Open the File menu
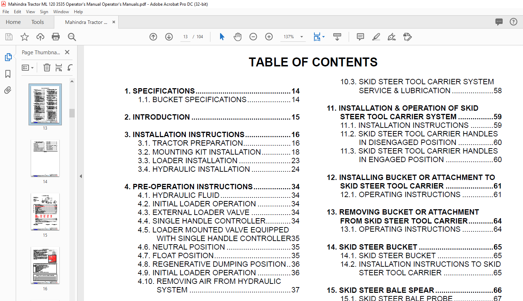This screenshot has width=523, height=301. coord(6,12)
